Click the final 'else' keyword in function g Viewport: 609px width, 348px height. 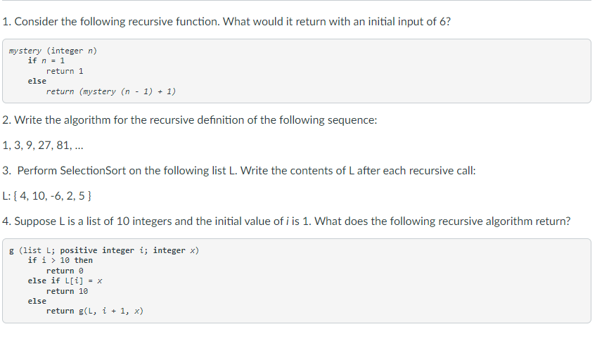pos(37,301)
